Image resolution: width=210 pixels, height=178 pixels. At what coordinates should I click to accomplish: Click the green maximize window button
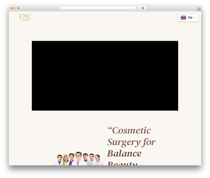point(18,8)
